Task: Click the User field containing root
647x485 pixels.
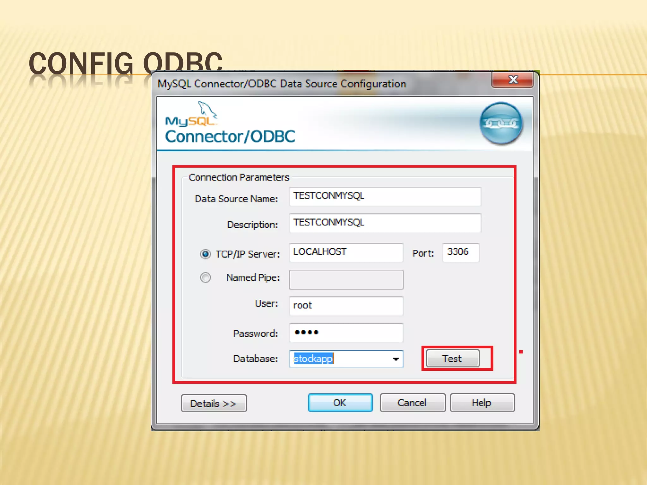Action: click(346, 306)
